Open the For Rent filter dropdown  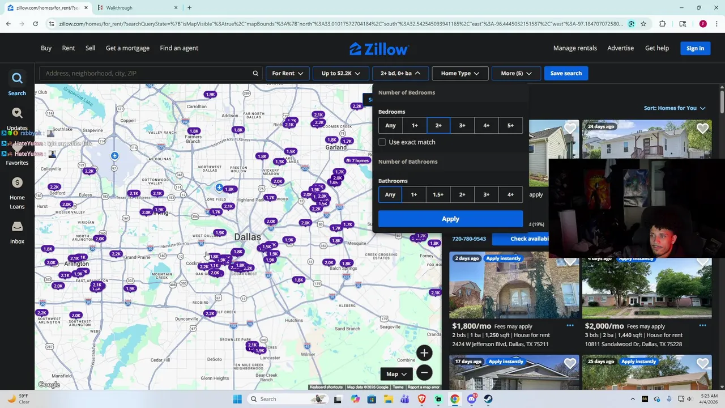pyautogui.click(x=287, y=73)
